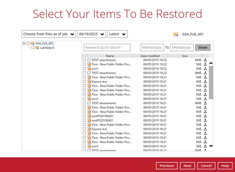Click download icon for first testPF20190401 row
The image size is (235, 172).
click(205, 116)
